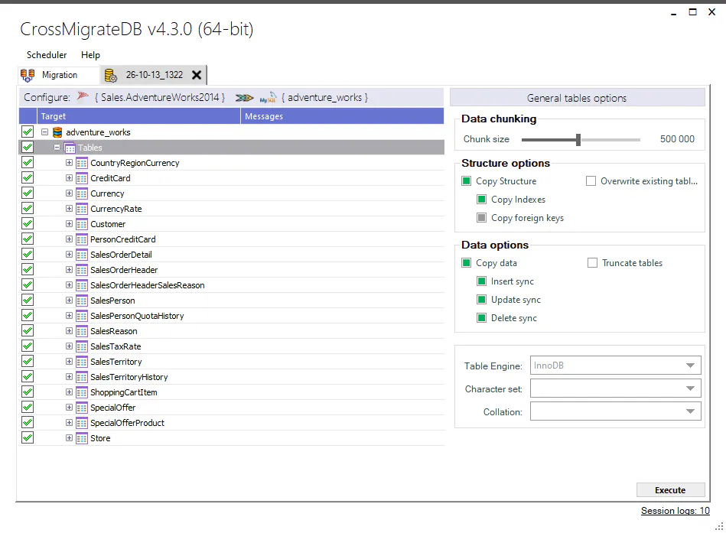This screenshot has width=726, height=533.
Task: Click the General tables options header
Action: pyautogui.click(x=577, y=98)
